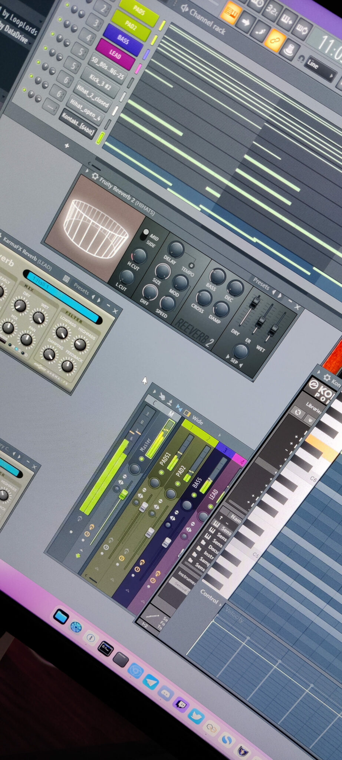This screenshot has height=760, width=342.
Task: Select the PADS channel button
Action: 139,11
